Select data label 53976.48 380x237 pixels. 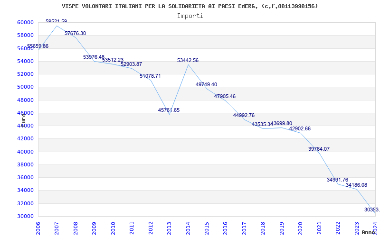[x=94, y=57]
